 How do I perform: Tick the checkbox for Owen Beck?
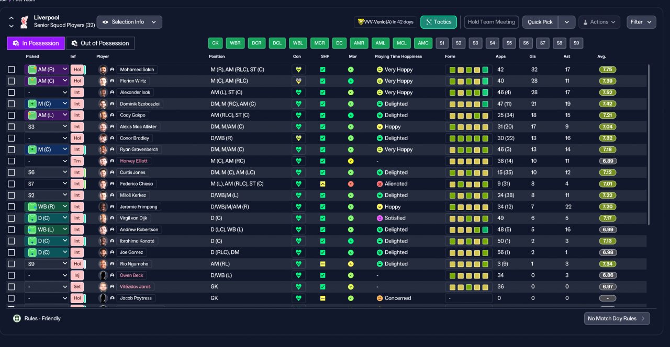point(12,275)
